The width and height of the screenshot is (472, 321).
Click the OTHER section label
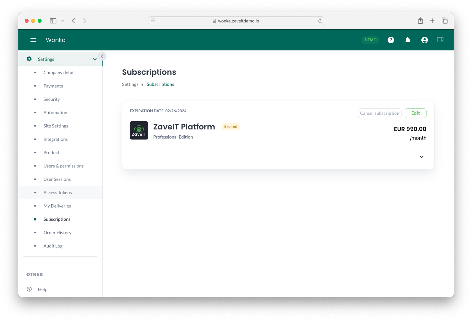pyautogui.click(x=34, y=274)
